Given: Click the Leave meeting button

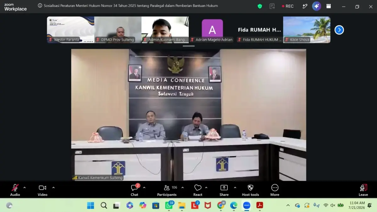Looking at the screenshot, I should (363, 190).
